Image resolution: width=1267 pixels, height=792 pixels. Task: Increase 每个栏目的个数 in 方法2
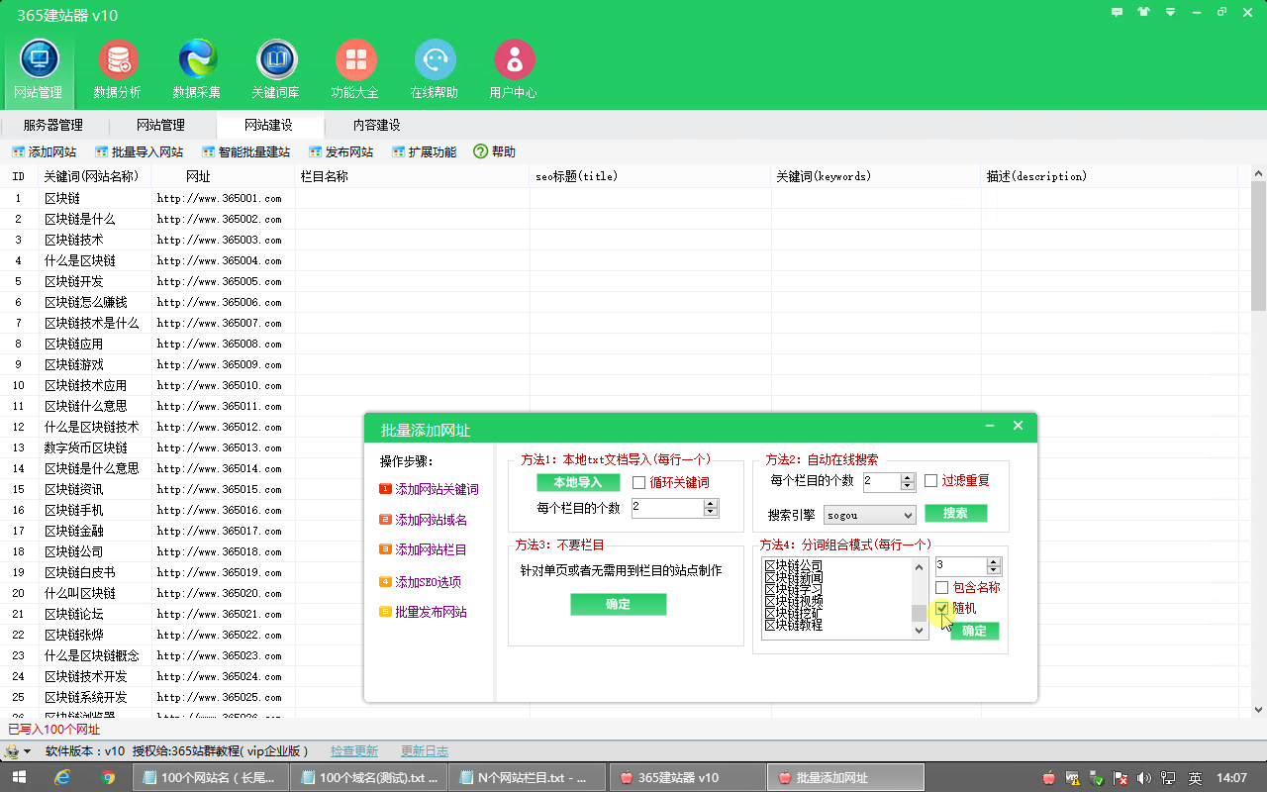tap(908, 477)
